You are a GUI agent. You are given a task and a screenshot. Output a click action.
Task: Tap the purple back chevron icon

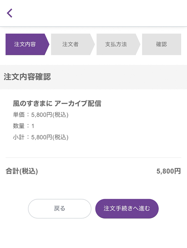tap(10, 13)
